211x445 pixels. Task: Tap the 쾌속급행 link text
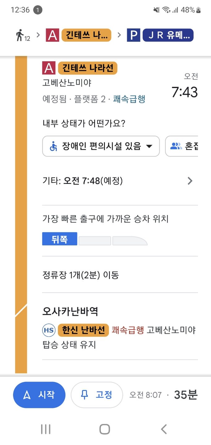click(129, 99)
